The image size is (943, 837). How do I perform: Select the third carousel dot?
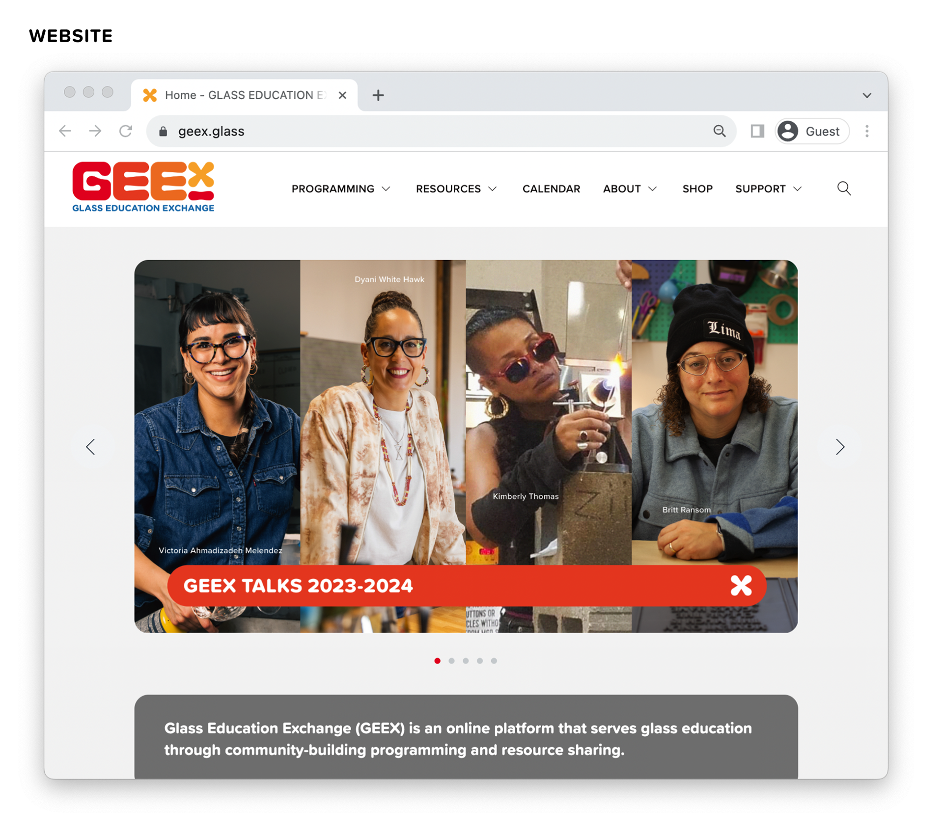[x=466, y=661]
